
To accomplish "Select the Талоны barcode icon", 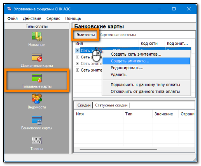I will click(37, 140).
